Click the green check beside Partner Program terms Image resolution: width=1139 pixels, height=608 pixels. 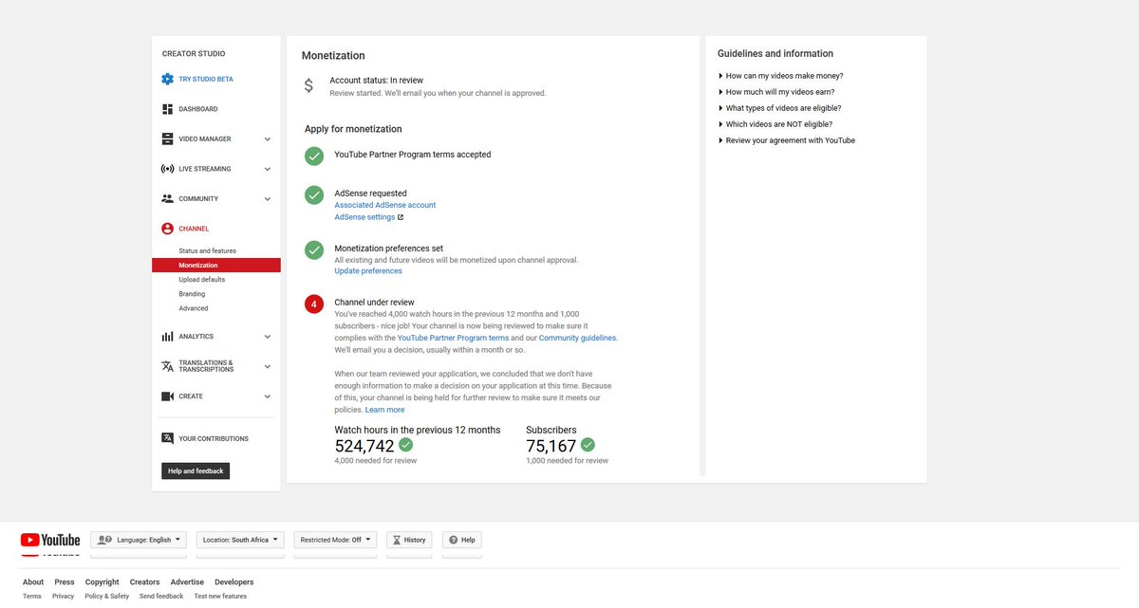[x=313, y=156]
